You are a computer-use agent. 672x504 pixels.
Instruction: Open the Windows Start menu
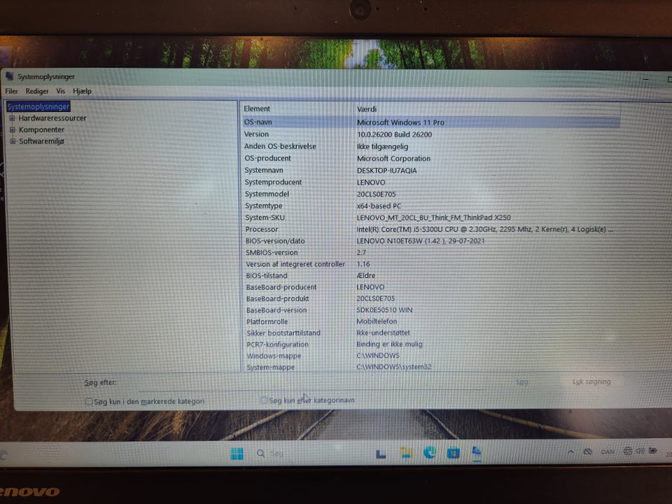coord(237,454)
